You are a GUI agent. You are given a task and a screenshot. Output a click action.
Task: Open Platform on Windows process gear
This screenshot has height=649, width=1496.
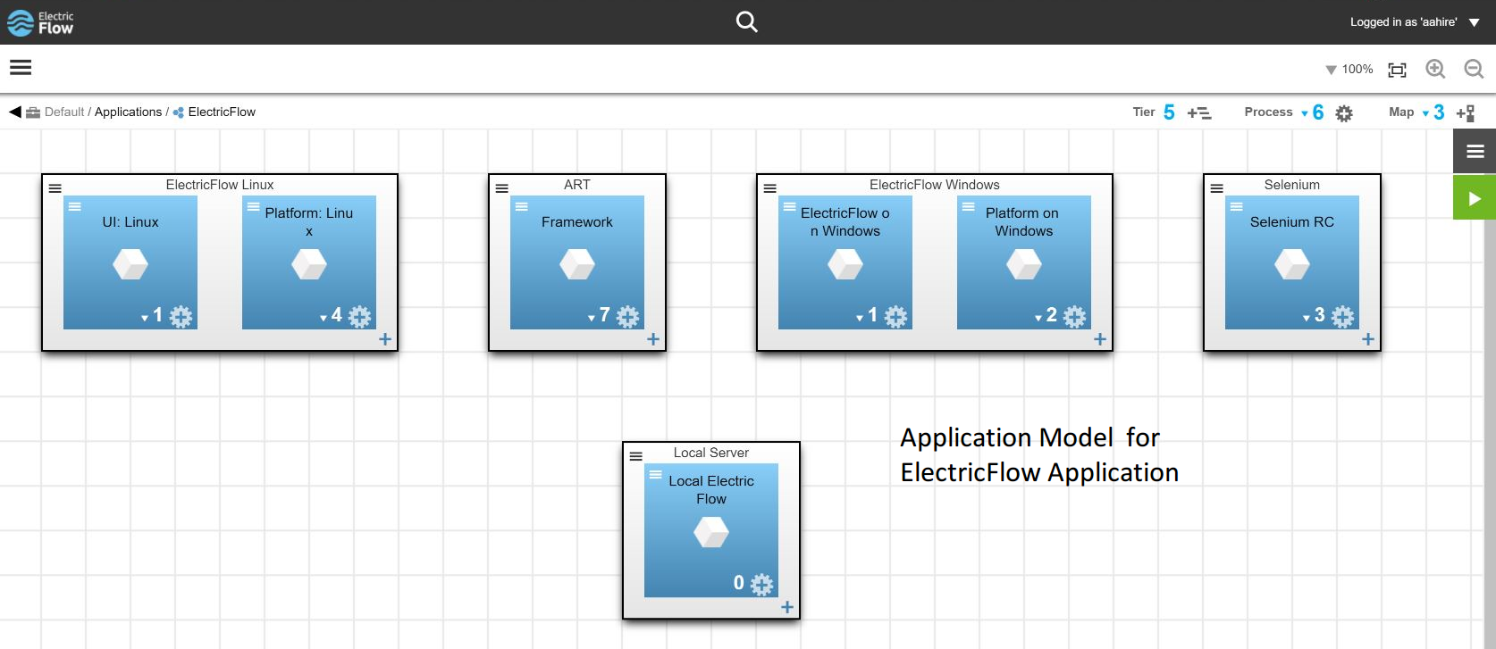[1075, 316]
